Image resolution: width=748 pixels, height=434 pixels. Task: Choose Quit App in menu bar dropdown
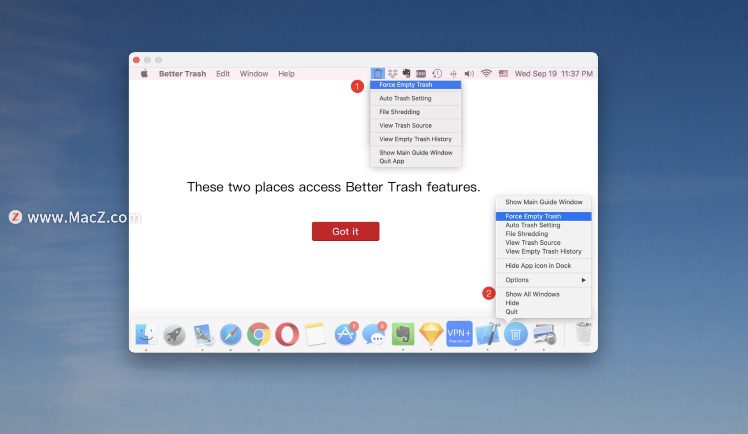(x=415, y=161)
